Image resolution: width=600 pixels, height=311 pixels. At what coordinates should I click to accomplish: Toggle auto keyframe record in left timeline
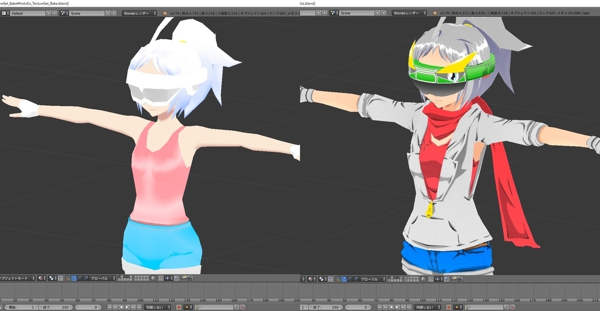point(179,307)
